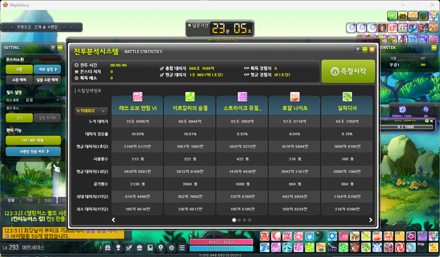The height and width of the screenshot is (257, 440).
Task: Minimize the SETTING panel with green button
Action: (60, 48)
